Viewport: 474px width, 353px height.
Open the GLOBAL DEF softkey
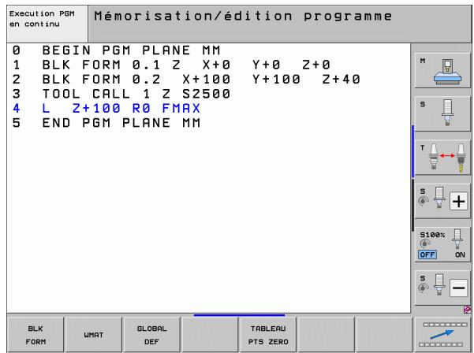(x=151, y=335)
